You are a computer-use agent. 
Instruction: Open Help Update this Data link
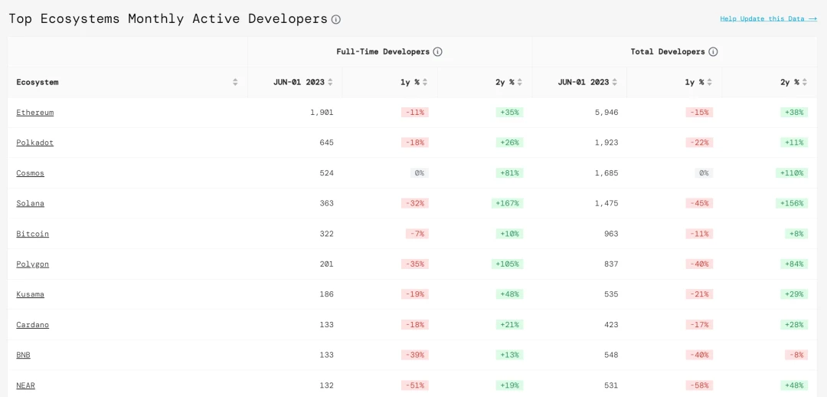click(768, 18)
